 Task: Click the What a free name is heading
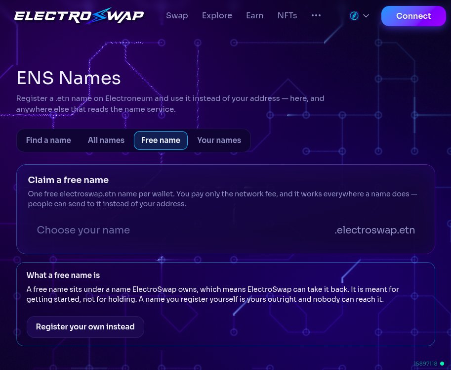tap(63, 275)
